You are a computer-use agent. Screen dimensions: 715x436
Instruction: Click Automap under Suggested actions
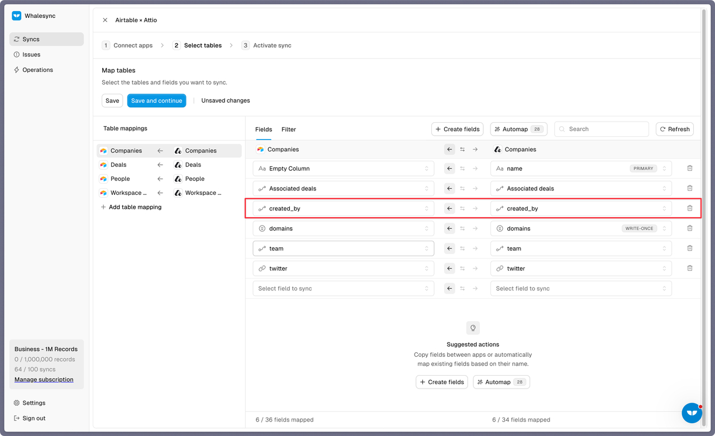click(x=502, y=382)
